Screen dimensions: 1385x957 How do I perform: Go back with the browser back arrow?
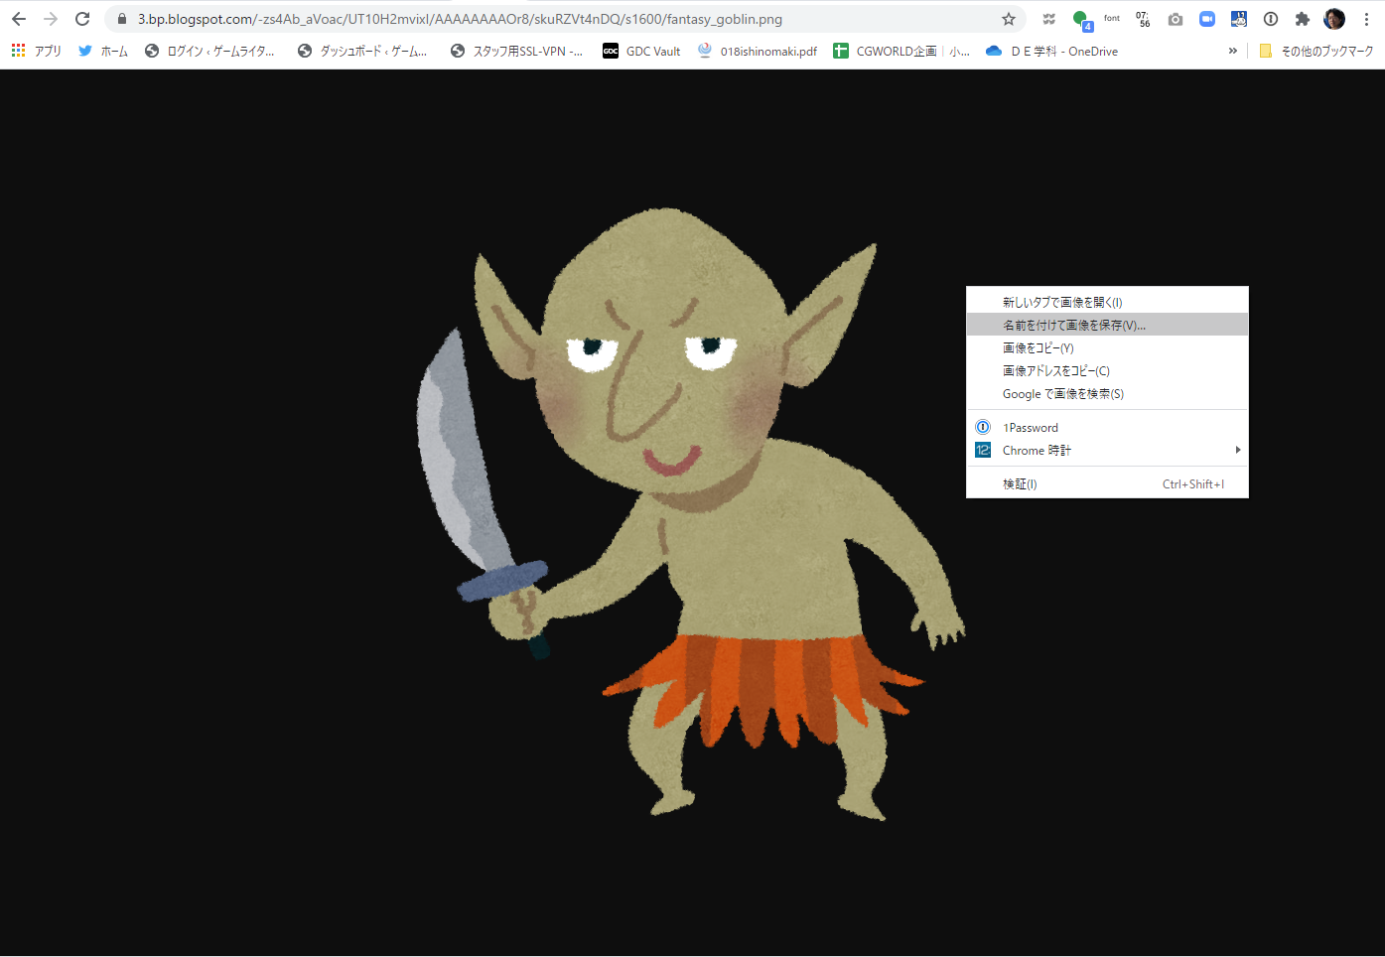pos(19,19)
